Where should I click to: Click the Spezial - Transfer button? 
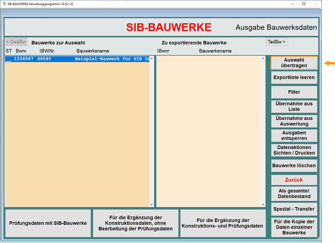click(x=294, y=209)
